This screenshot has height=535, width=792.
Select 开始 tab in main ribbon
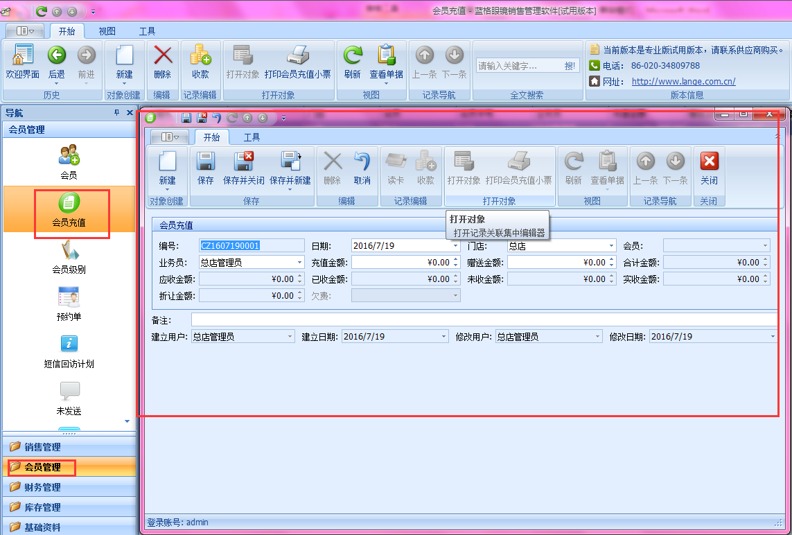[x=67, y=31]
